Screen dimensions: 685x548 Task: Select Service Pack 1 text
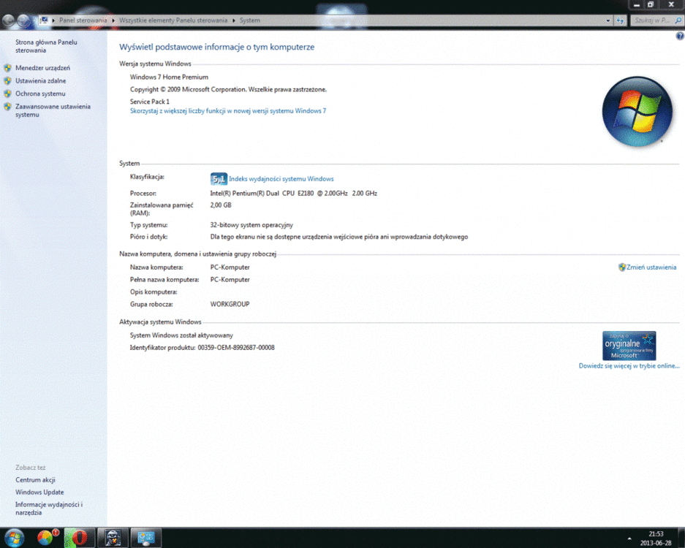(149, 102)
